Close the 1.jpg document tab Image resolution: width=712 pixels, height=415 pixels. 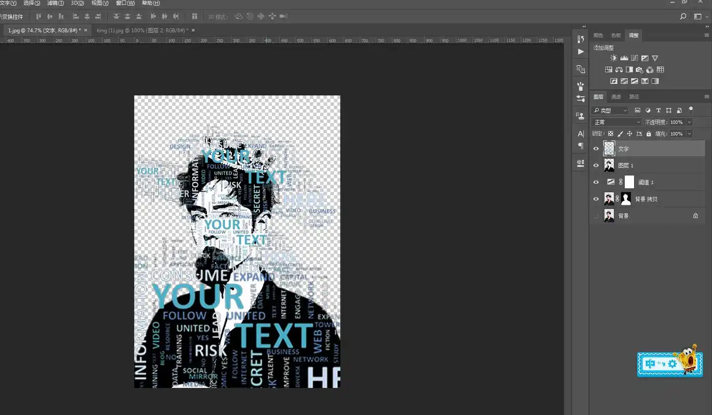coord(86,30)
